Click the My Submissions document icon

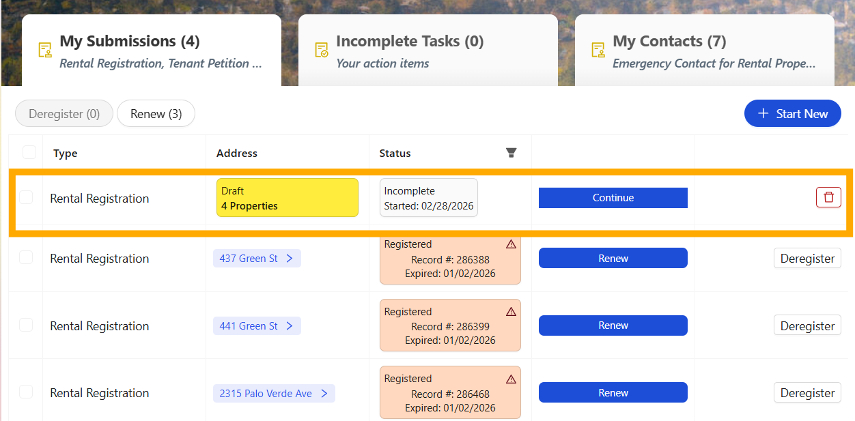click(x=45, y=50)
